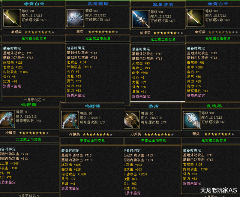
Task: Click the scythe icon under blue 鸣野镰 title
Action: [x=70, y=120]
